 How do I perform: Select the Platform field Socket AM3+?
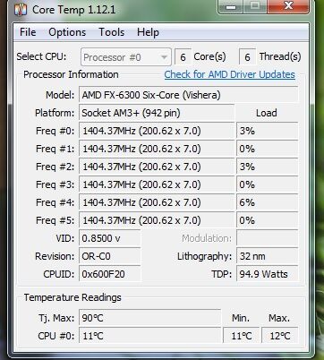tap(157, 113)
